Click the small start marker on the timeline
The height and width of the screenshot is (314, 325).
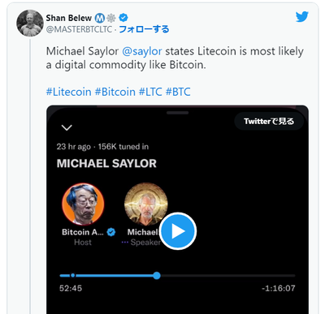(x=72, y=276)
